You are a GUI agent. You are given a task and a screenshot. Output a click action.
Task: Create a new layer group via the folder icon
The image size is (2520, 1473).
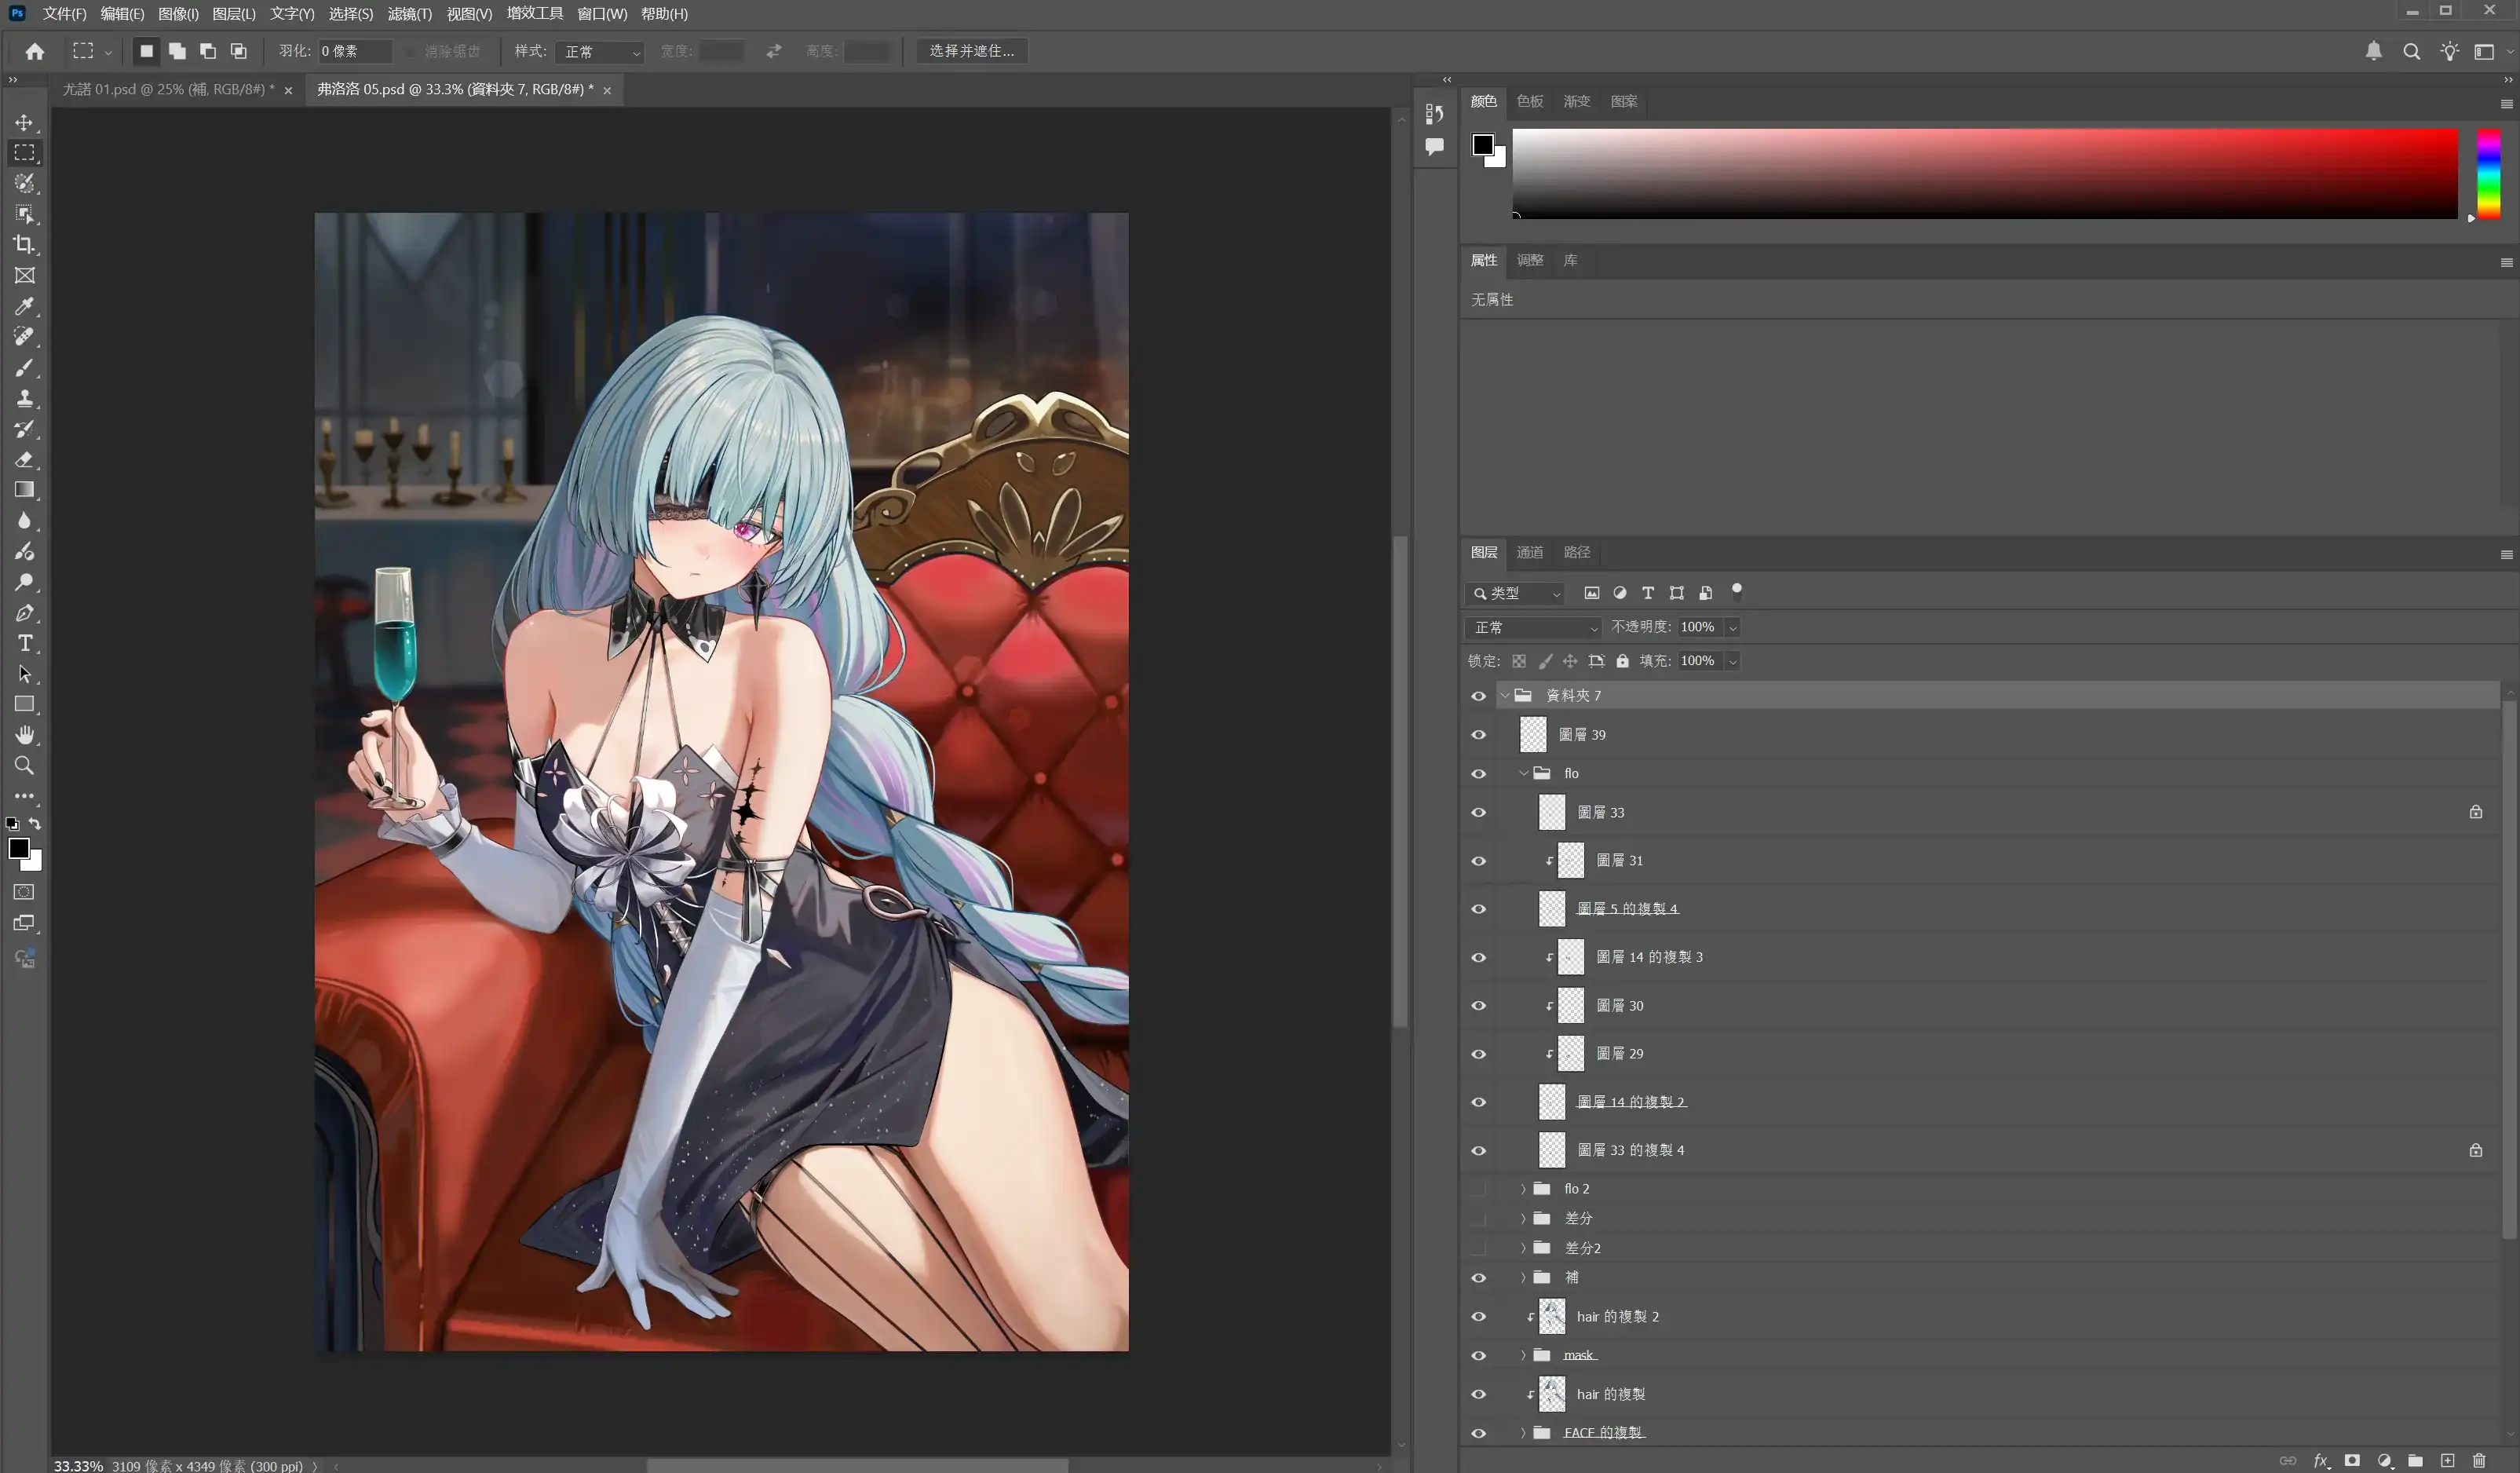(2415, 1460)
